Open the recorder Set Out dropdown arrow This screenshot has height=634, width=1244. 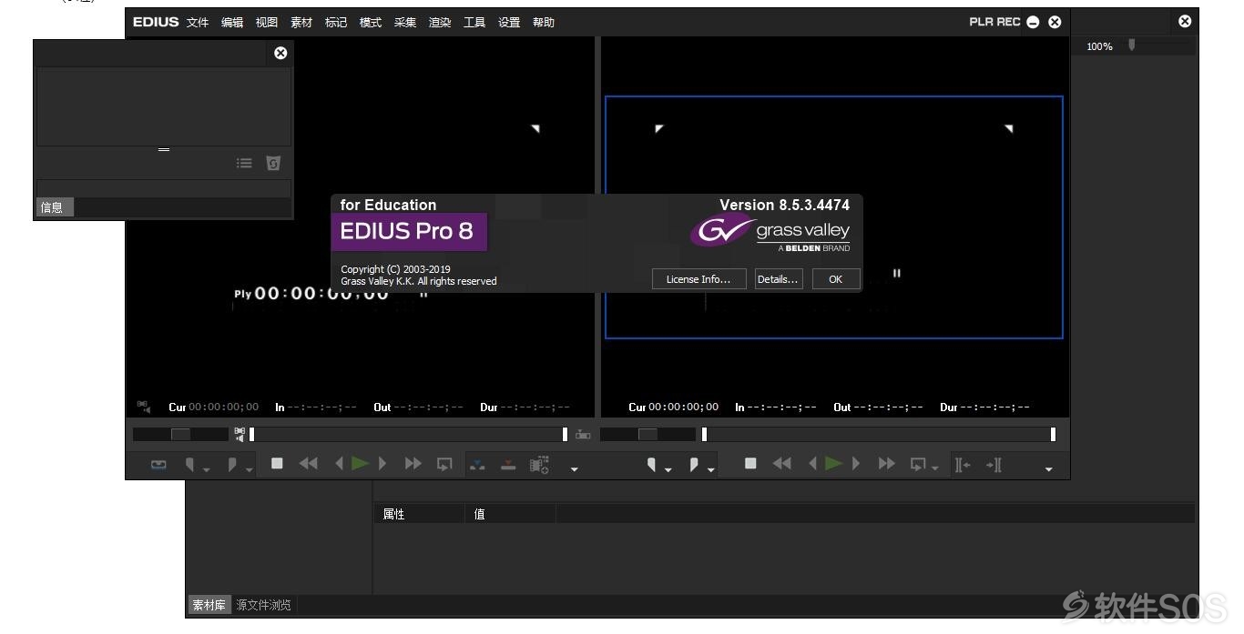710,469
